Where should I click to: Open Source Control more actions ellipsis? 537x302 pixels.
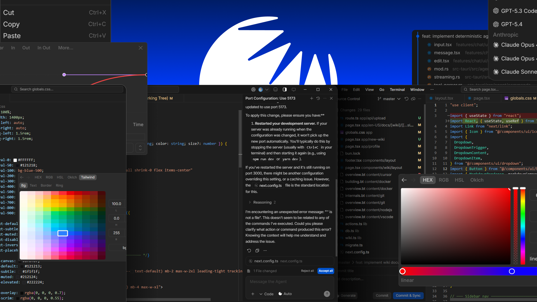coord(420,99)
